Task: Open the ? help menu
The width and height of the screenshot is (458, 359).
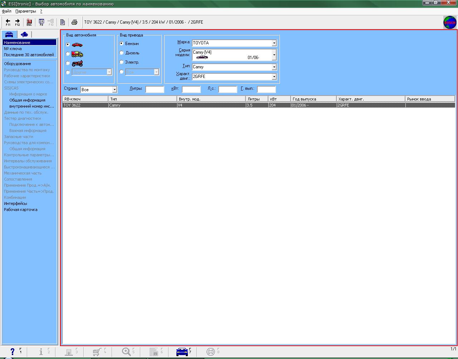Action: (41, 11)
